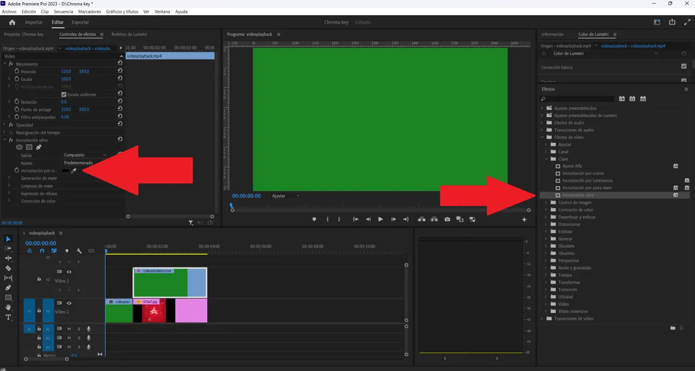695x371 pixels.
Task: Reset the Posición parameter
Action: pos(120,71)
